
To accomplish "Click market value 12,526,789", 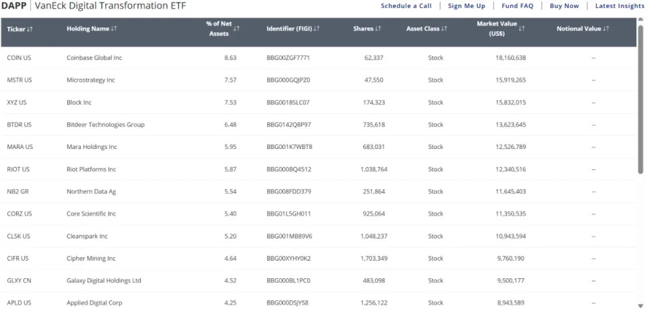I will pos(510,147).
